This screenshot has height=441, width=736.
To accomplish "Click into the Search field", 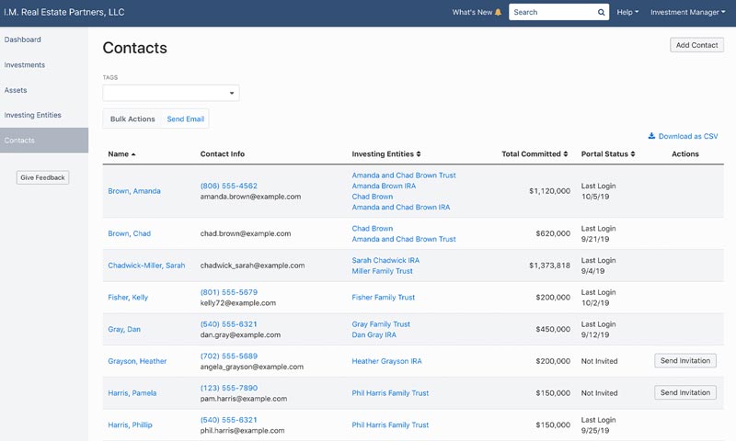I will 553,13.
